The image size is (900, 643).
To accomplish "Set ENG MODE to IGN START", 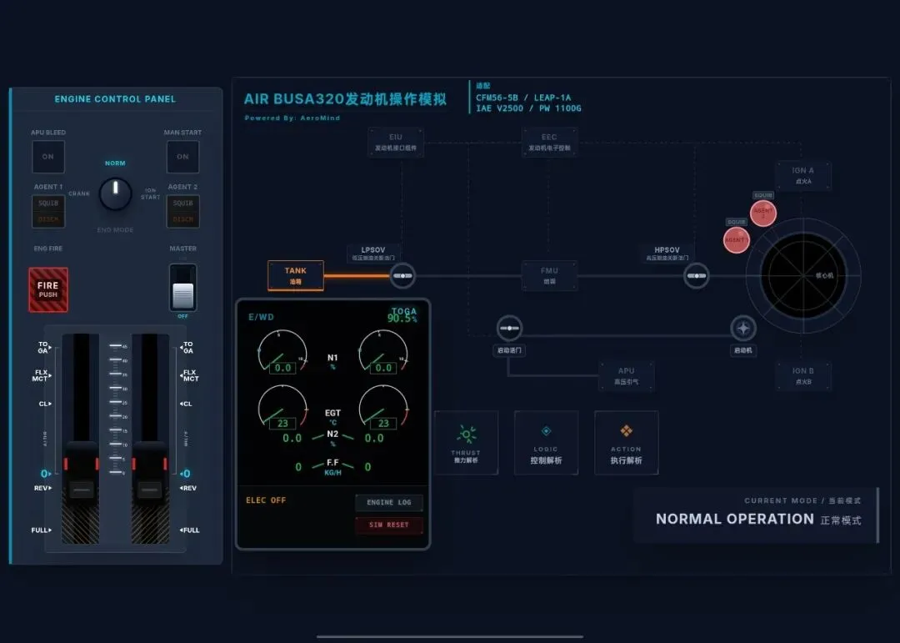I will click(x=150, y=193).
